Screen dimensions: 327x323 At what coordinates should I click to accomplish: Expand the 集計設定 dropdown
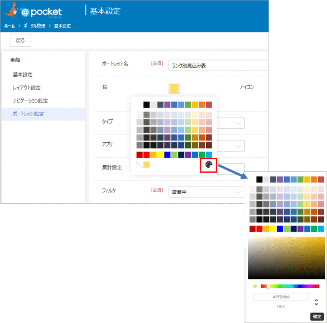(238, 169)
